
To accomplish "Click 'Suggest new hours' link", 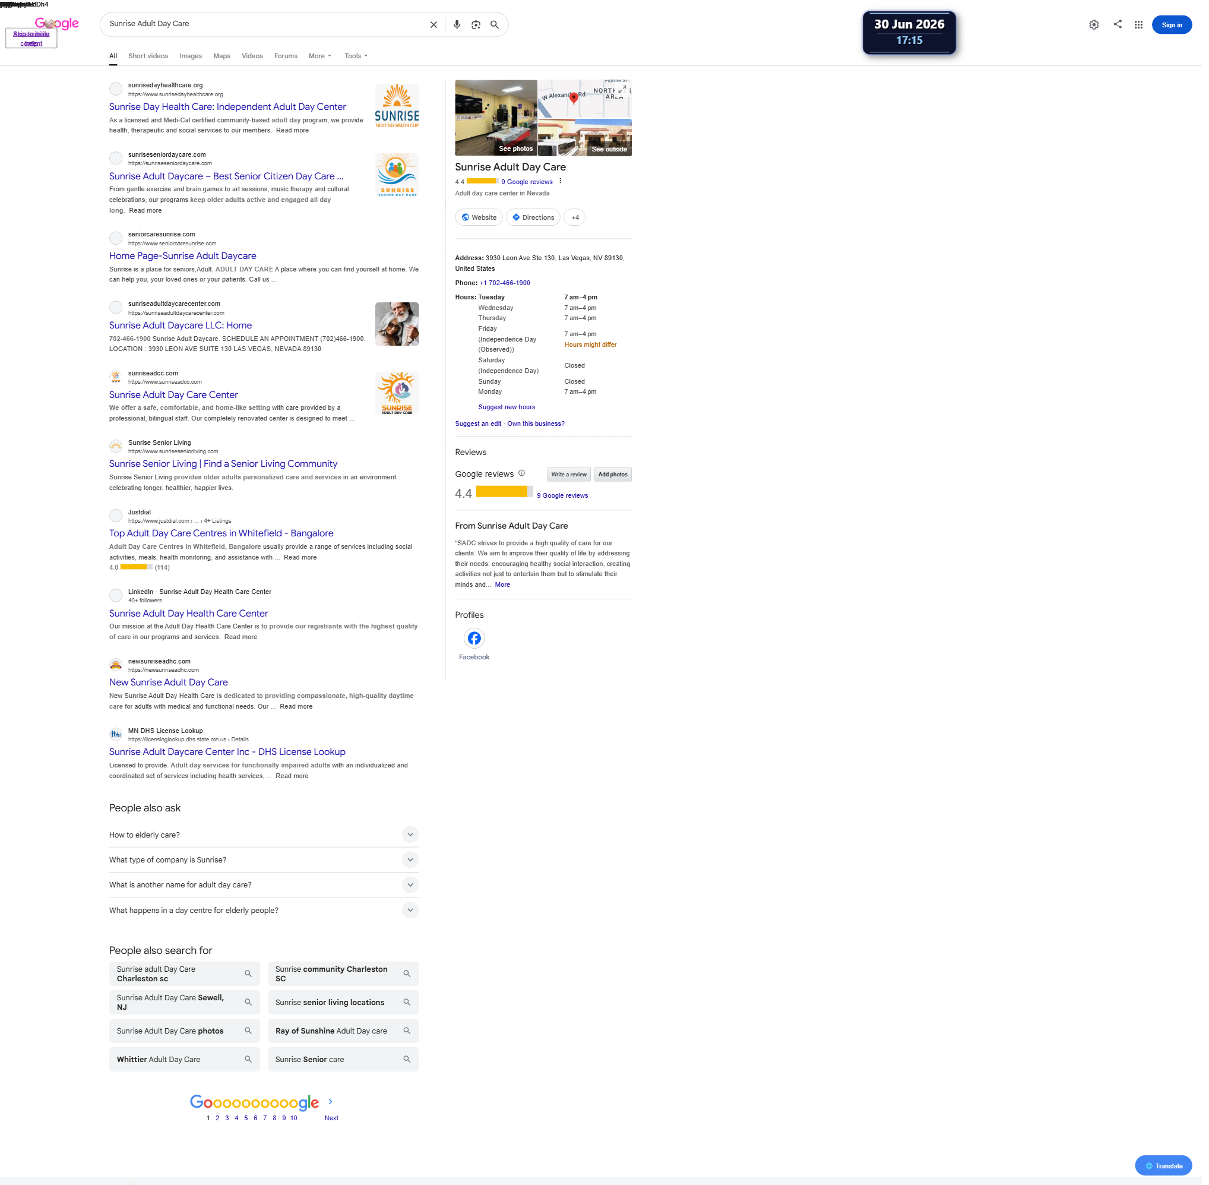I will pos(506,407).
